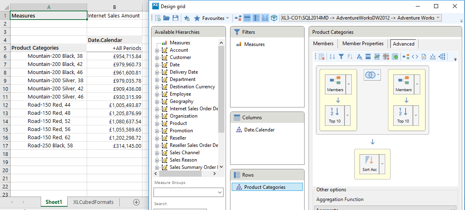
Task: Select Product Categories in Rows panel
Action: pyautogui.click(x=265, y=187)
